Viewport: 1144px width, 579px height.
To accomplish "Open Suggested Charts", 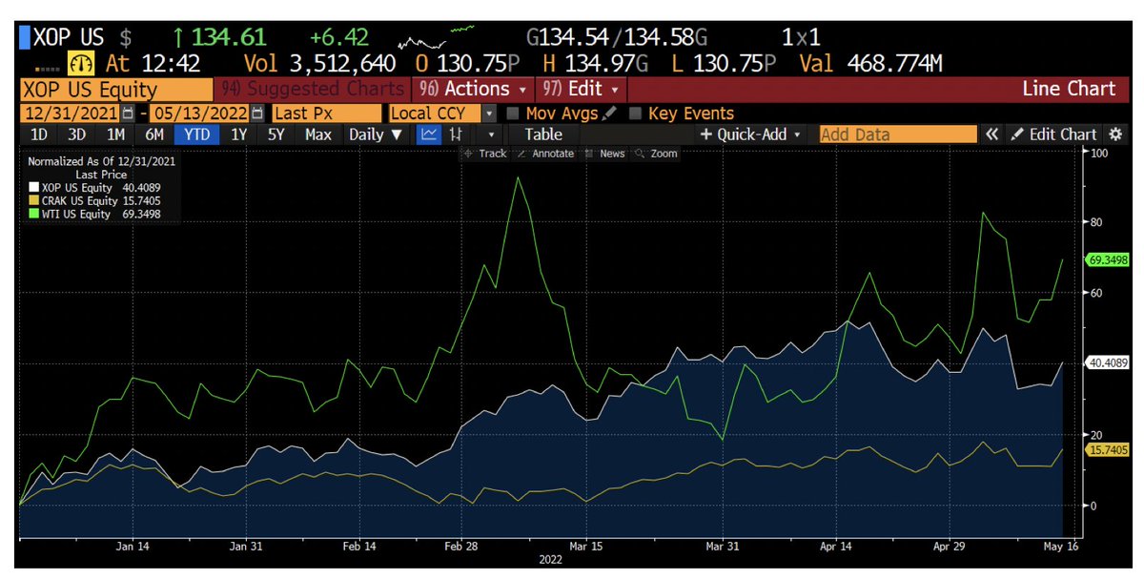I will 313,90.
